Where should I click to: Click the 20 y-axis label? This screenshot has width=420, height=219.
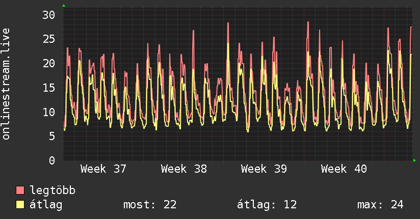49,64
